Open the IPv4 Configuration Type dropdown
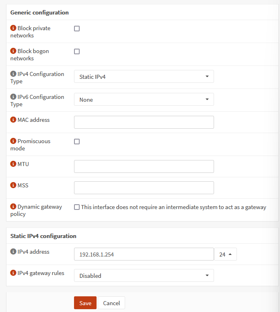The height and width of the screenshot is (312, 280). [x=144, y=76]
